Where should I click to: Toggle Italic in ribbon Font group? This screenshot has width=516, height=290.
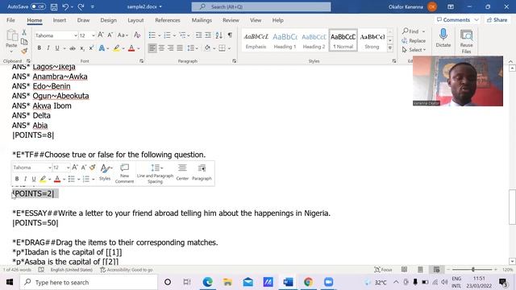(x=48, y=48)
